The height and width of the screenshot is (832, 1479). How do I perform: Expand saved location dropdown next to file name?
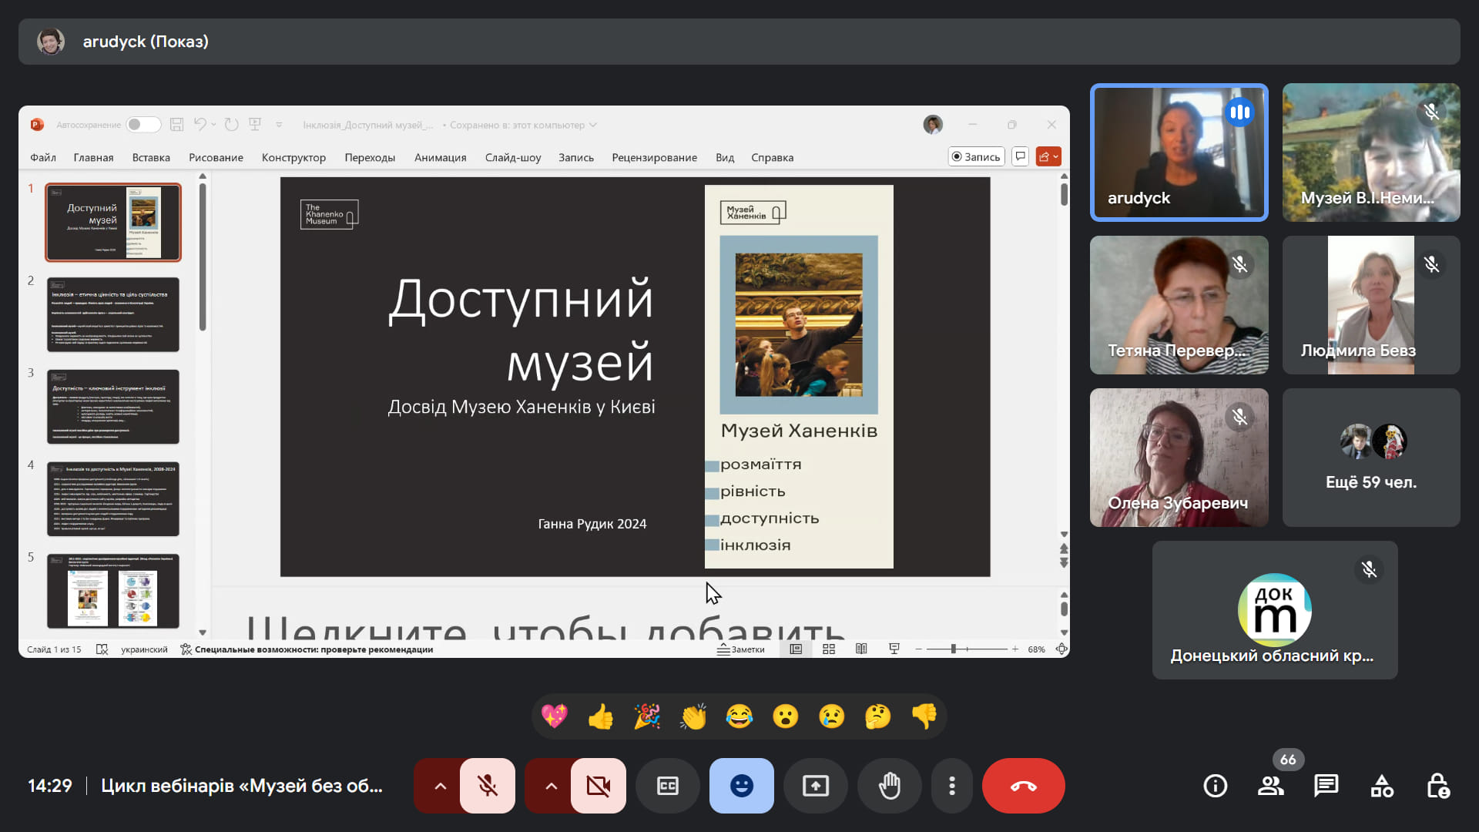(x=593, y=125)
